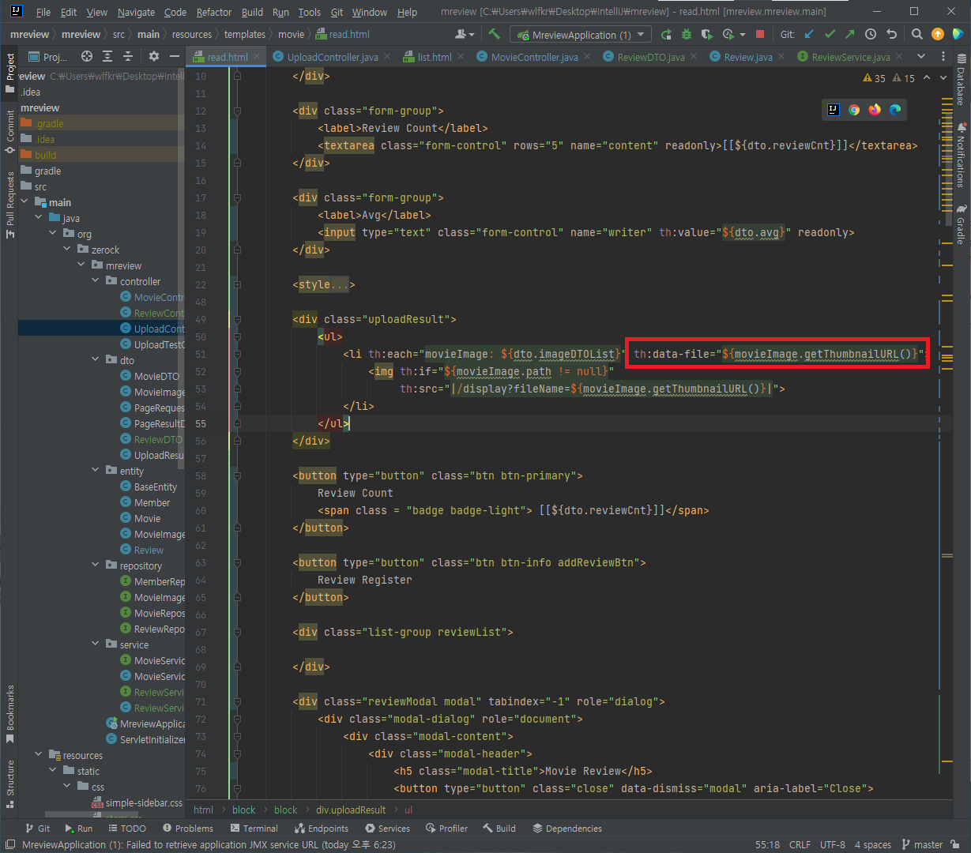Collapse the dto package folder
This screenshot has width=971, height=853.
(96, 360)
